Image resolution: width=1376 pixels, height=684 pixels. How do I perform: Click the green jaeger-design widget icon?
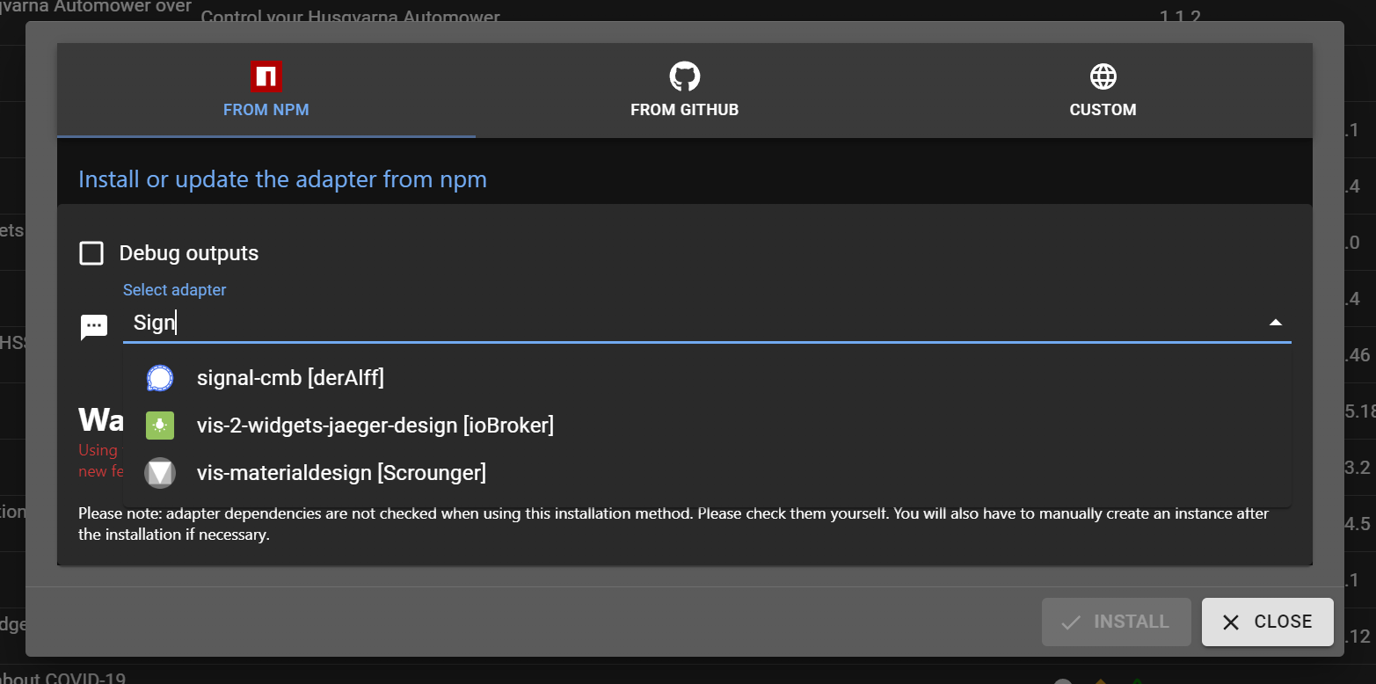pyautogui.click(x=160, y=426)
